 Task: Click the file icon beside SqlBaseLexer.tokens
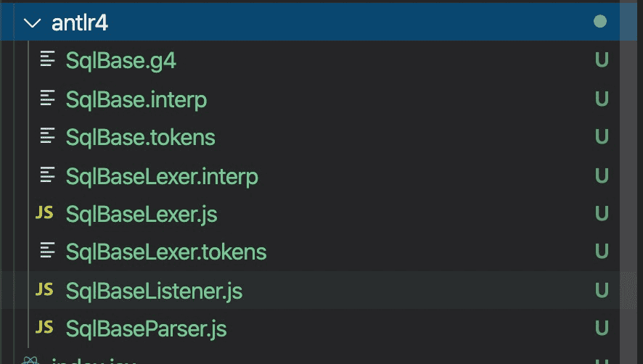pos(47,252)
